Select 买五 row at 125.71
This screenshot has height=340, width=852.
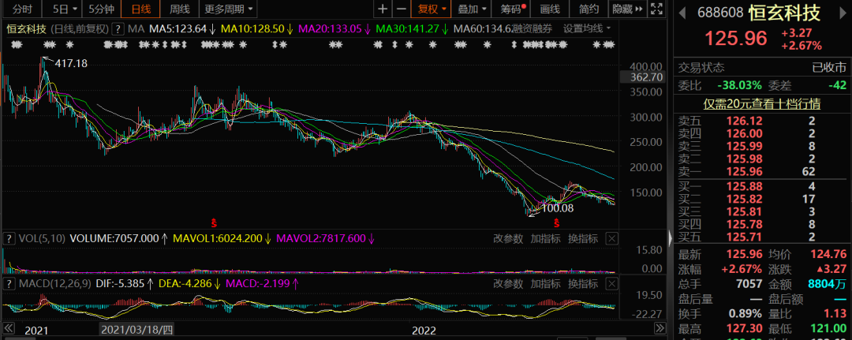click(762, 236)
